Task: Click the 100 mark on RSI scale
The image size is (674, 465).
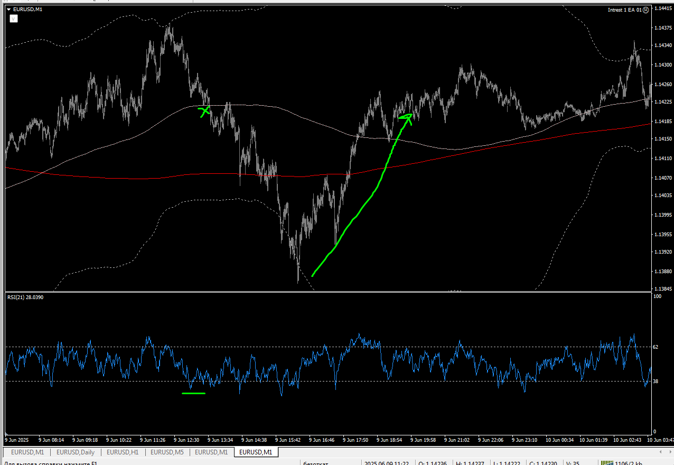Action: point(657,296)
